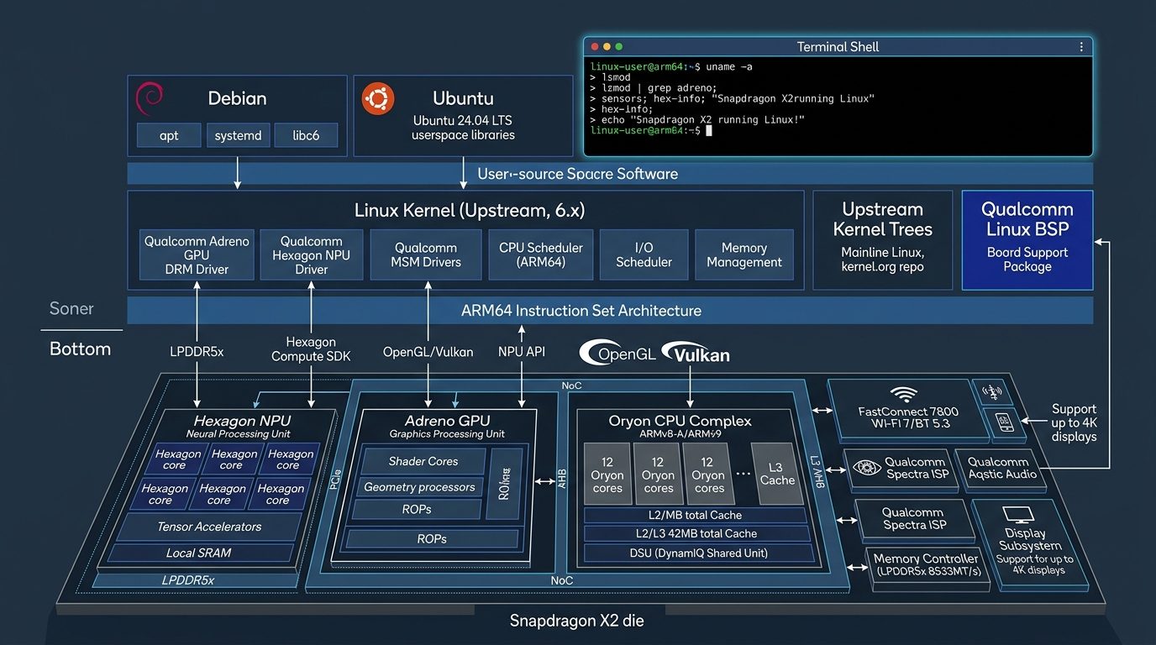Click the Linux Kernel (Upstream, 6.x) heading
Image resolution: width=1156 pixels, height=645 pixels.
(x=470, y=210)
